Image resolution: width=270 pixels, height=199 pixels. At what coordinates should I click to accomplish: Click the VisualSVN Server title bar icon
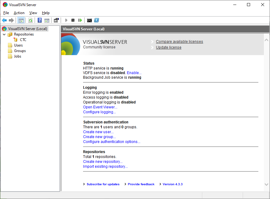click(5, 5)
